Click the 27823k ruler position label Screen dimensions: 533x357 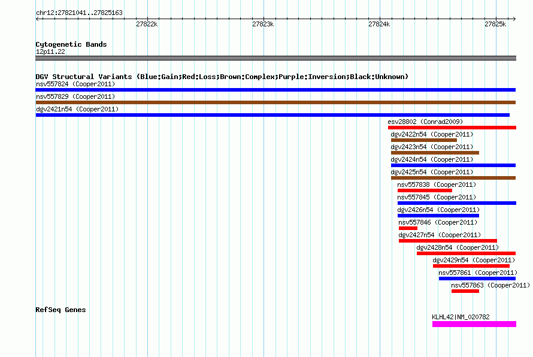click(x=263, y=25)
